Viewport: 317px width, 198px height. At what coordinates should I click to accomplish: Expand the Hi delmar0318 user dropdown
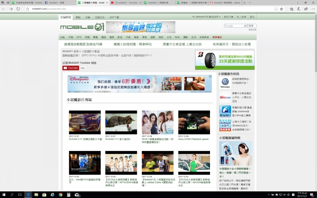(206, 17)
